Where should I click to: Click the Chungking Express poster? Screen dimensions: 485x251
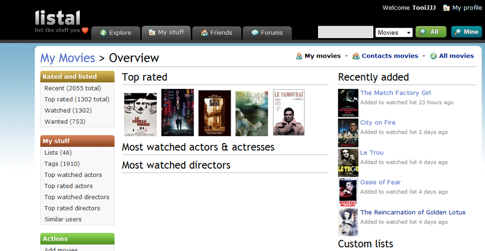tap(252, 113)
